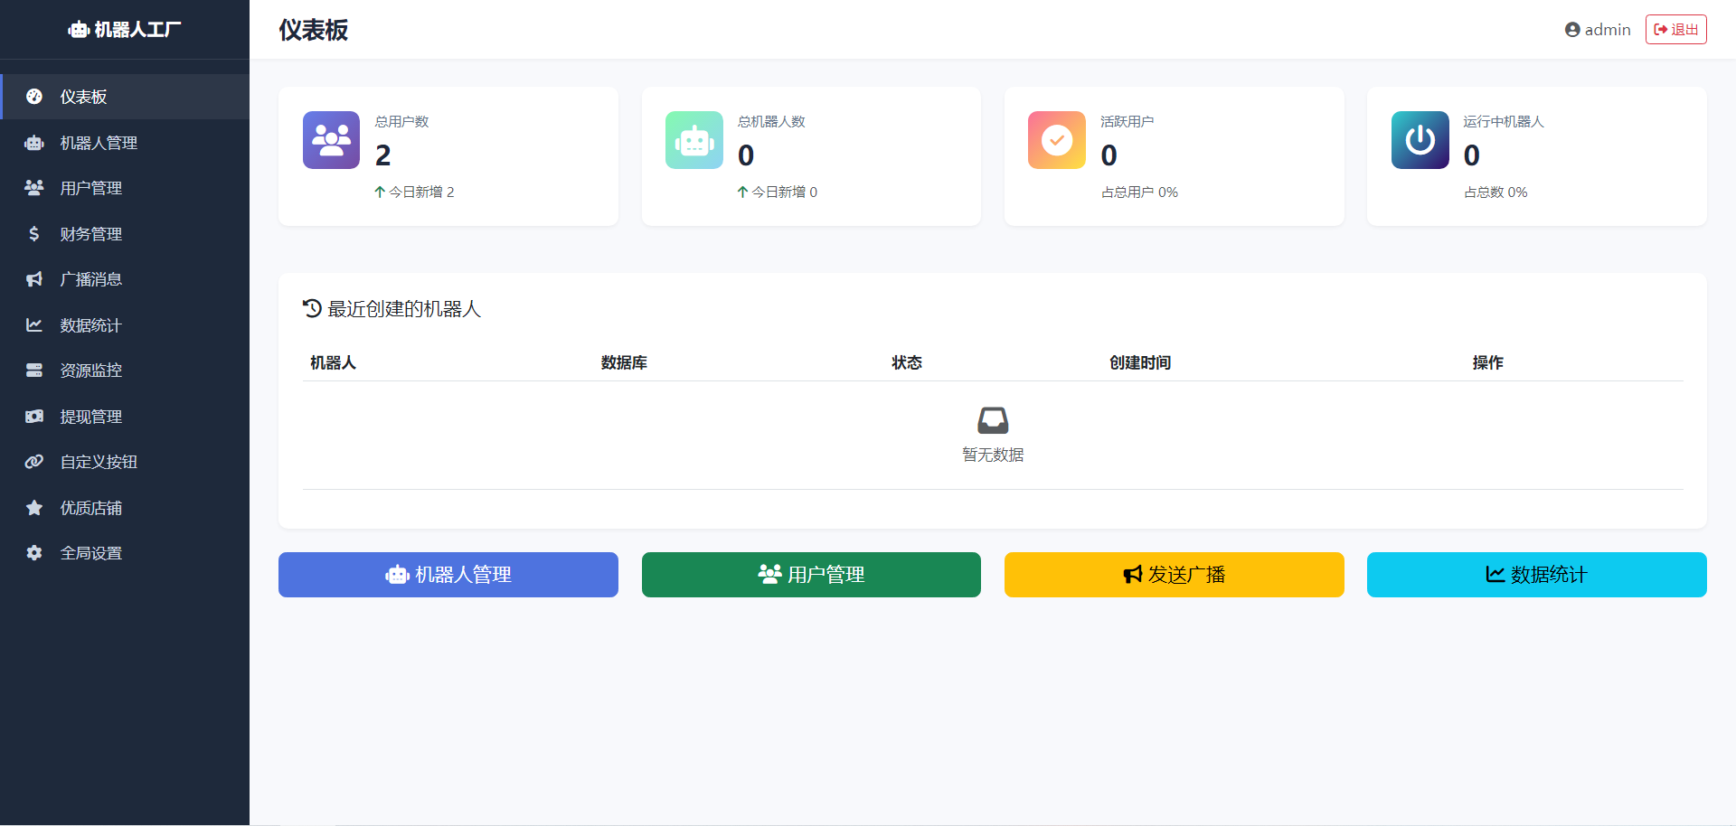
Task: Click the robot factory logo icon
Action: 79,30
